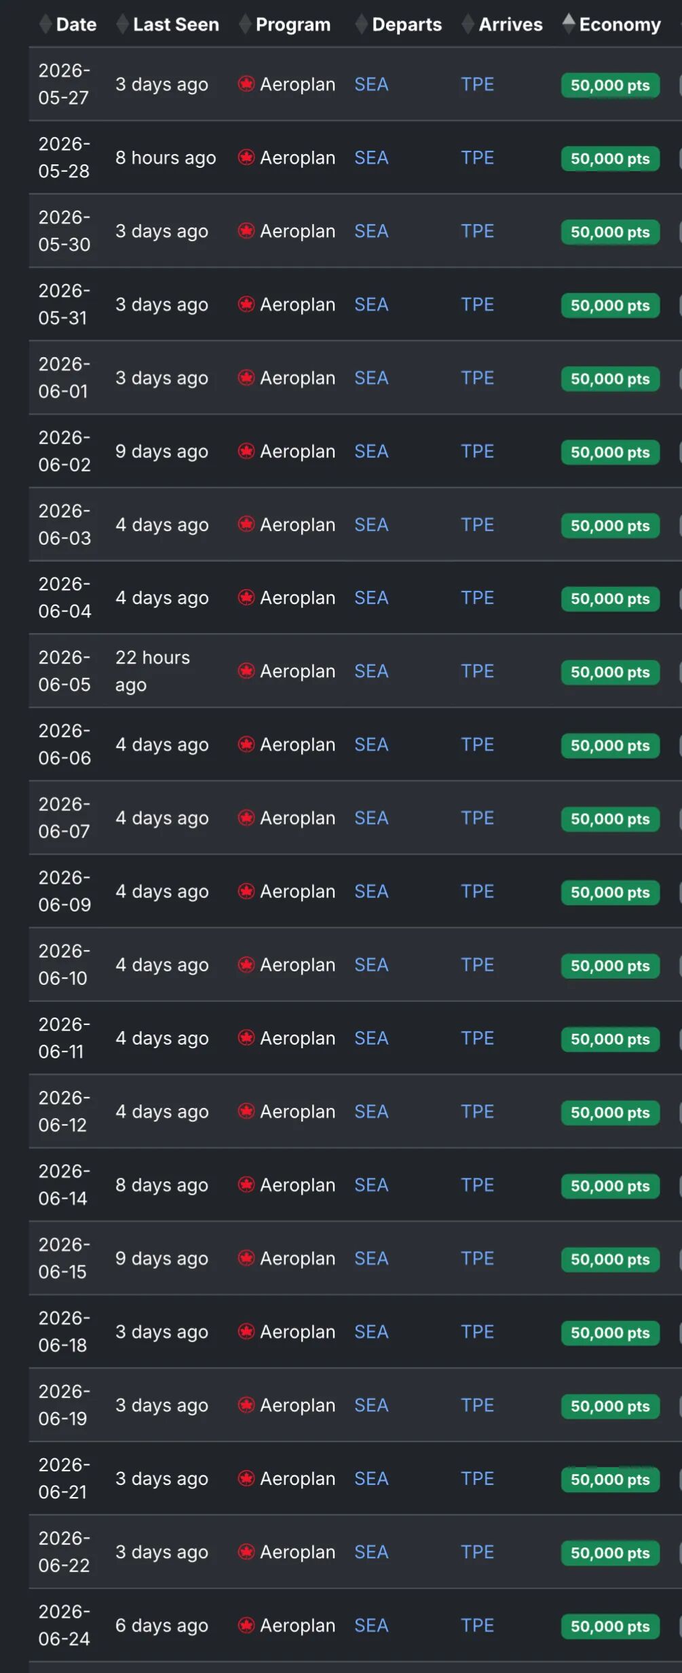The height and width of the screenshot is (1673, 682).
Task: Open SEA airport link for 2026-05-28
Action: pyautogui.click(x=371, y=158)
